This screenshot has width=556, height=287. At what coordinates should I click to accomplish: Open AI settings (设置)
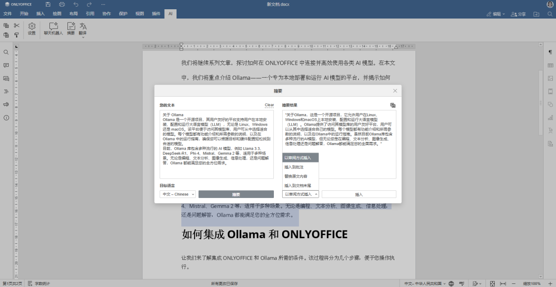31,29
